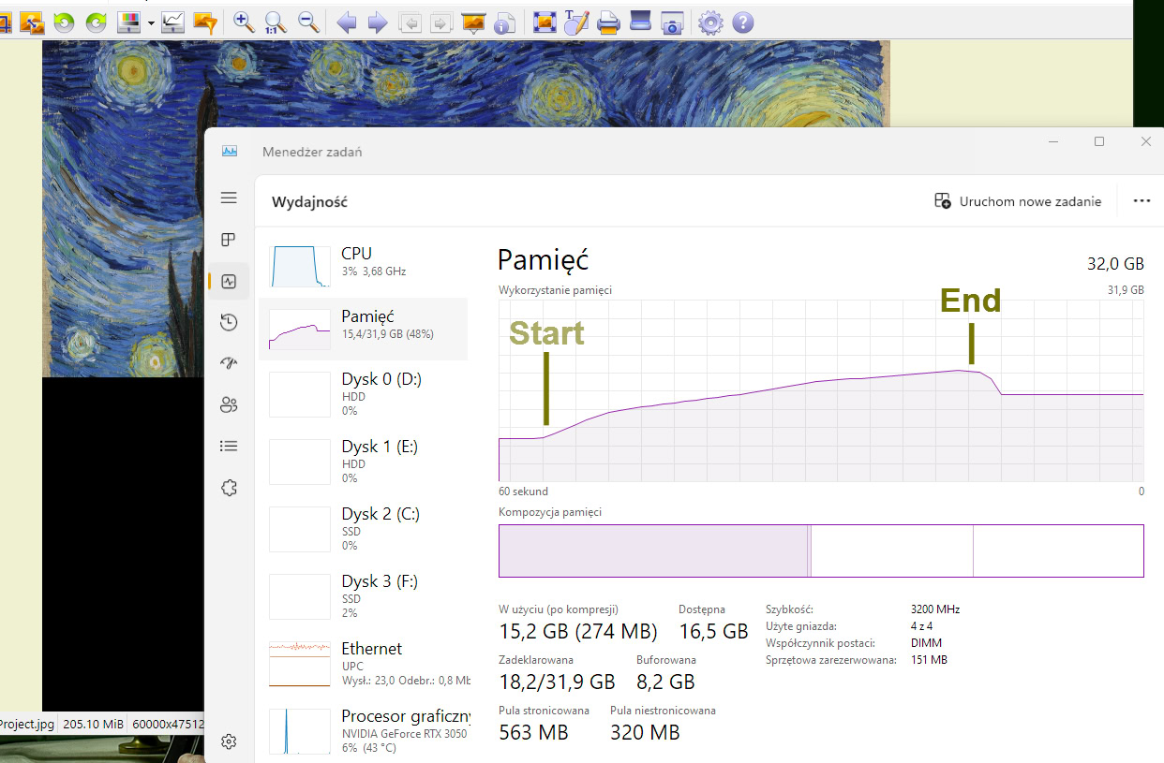Viewport: 1164px width, 763px height.
Task: Expand the Task Manager hamburger navigation menu
Action: [229, 198]
